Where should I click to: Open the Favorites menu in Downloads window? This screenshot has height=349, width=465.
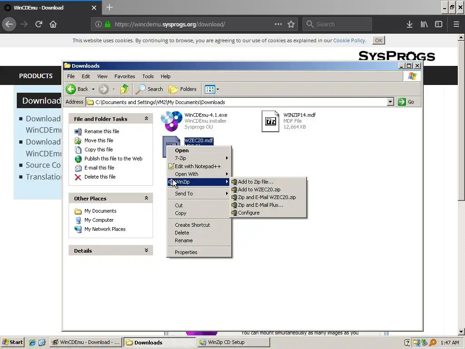click(x=124, y=76)
